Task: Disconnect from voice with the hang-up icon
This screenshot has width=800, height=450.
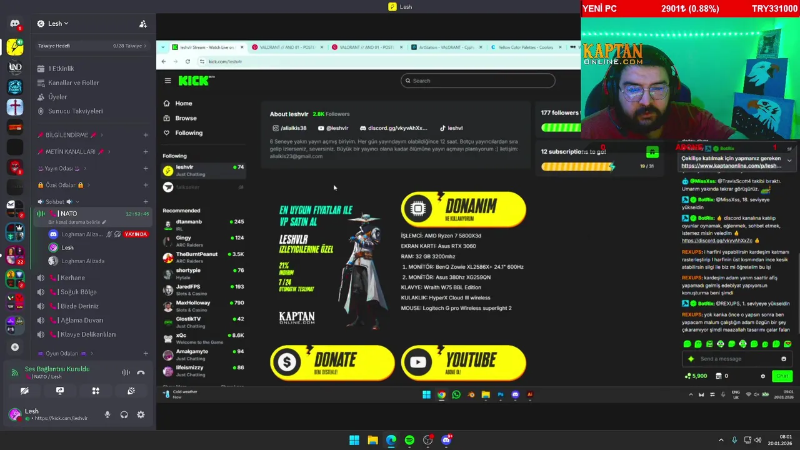Action: coord(141,373)
